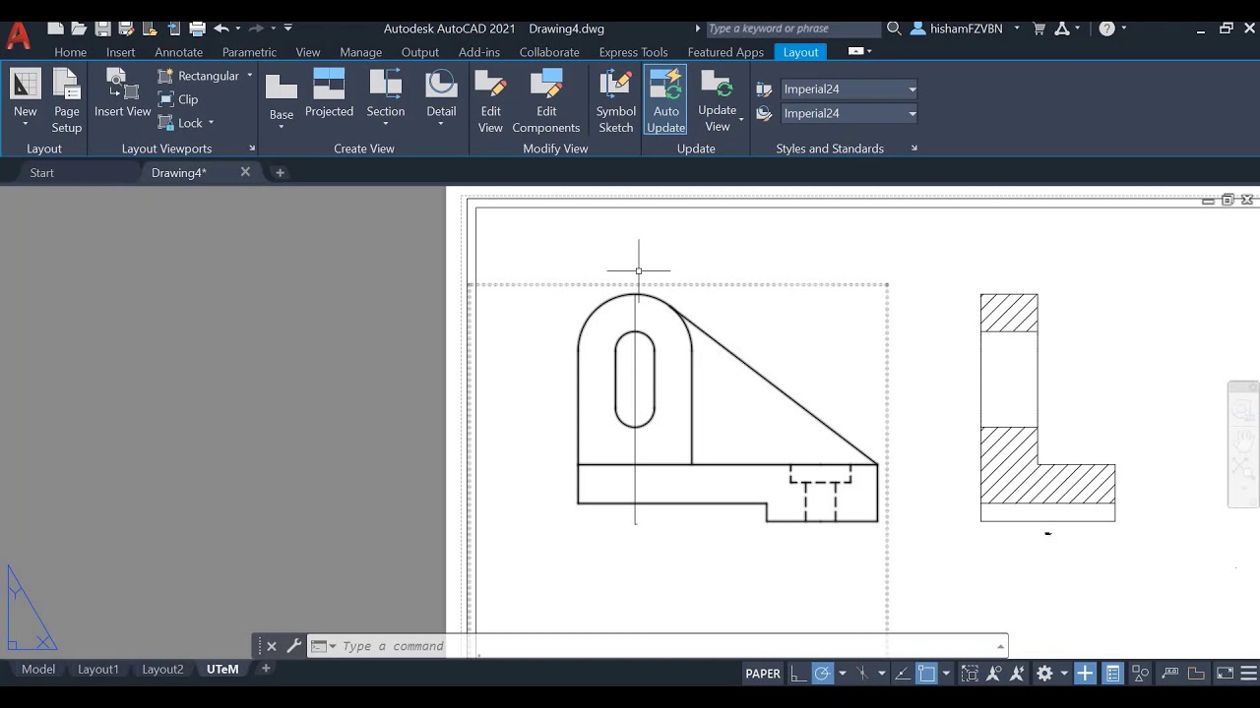1260x708 pixels.
Task: Add a new layout with plus button
Action: tap(266, 669)
